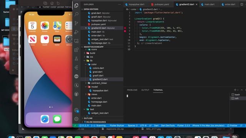Click Flutter: 2.2.3 version in status bar
Screen dimensions: 246x138
(183, 125)
